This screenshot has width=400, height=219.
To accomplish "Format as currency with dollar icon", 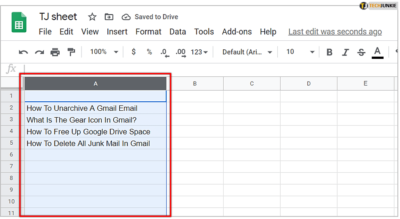I will [x=133, y=52].
